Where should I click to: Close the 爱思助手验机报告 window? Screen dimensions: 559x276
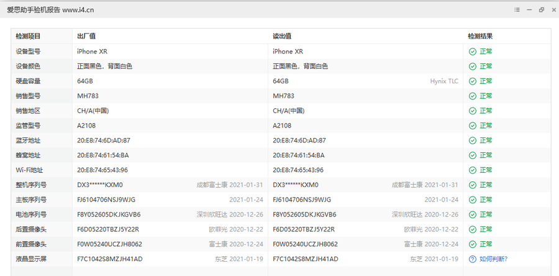click(553, 10)
